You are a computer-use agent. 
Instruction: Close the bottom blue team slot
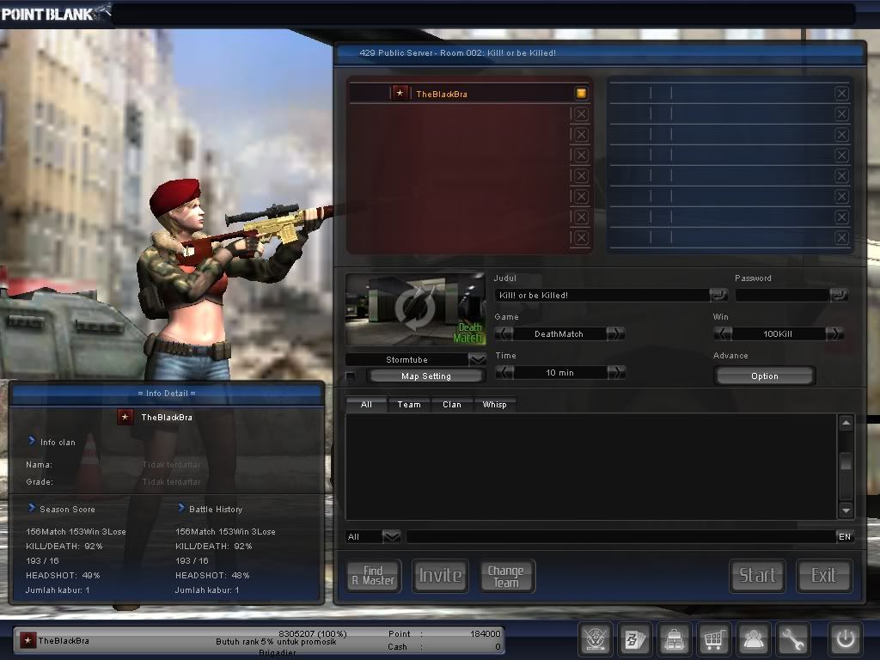(841, 237)
